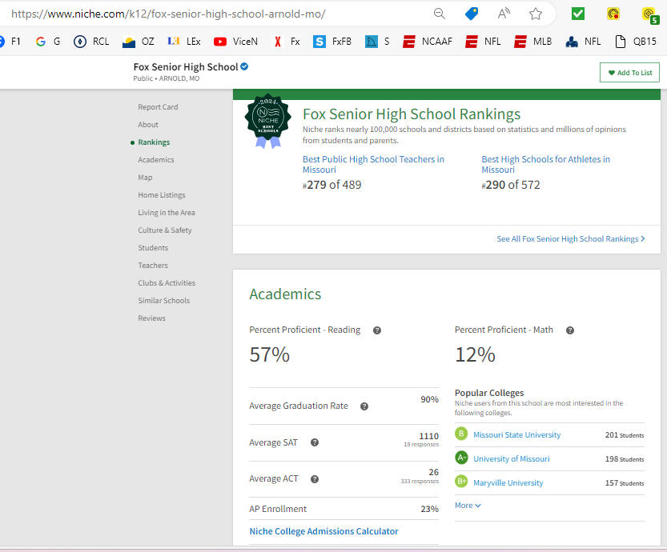This screenshot has width=667, height=552.
Task: Click the Fox Senior High School Rankings heading
Action: (412, 114)
